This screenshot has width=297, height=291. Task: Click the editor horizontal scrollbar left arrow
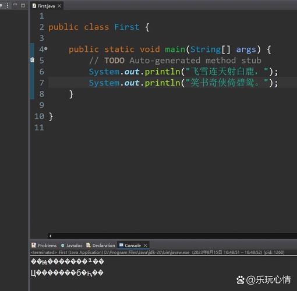[x=51, y=236]
